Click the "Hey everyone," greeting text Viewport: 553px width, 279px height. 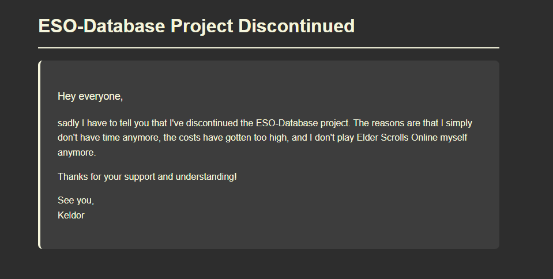pyautogui.click(x=91, y=96)
